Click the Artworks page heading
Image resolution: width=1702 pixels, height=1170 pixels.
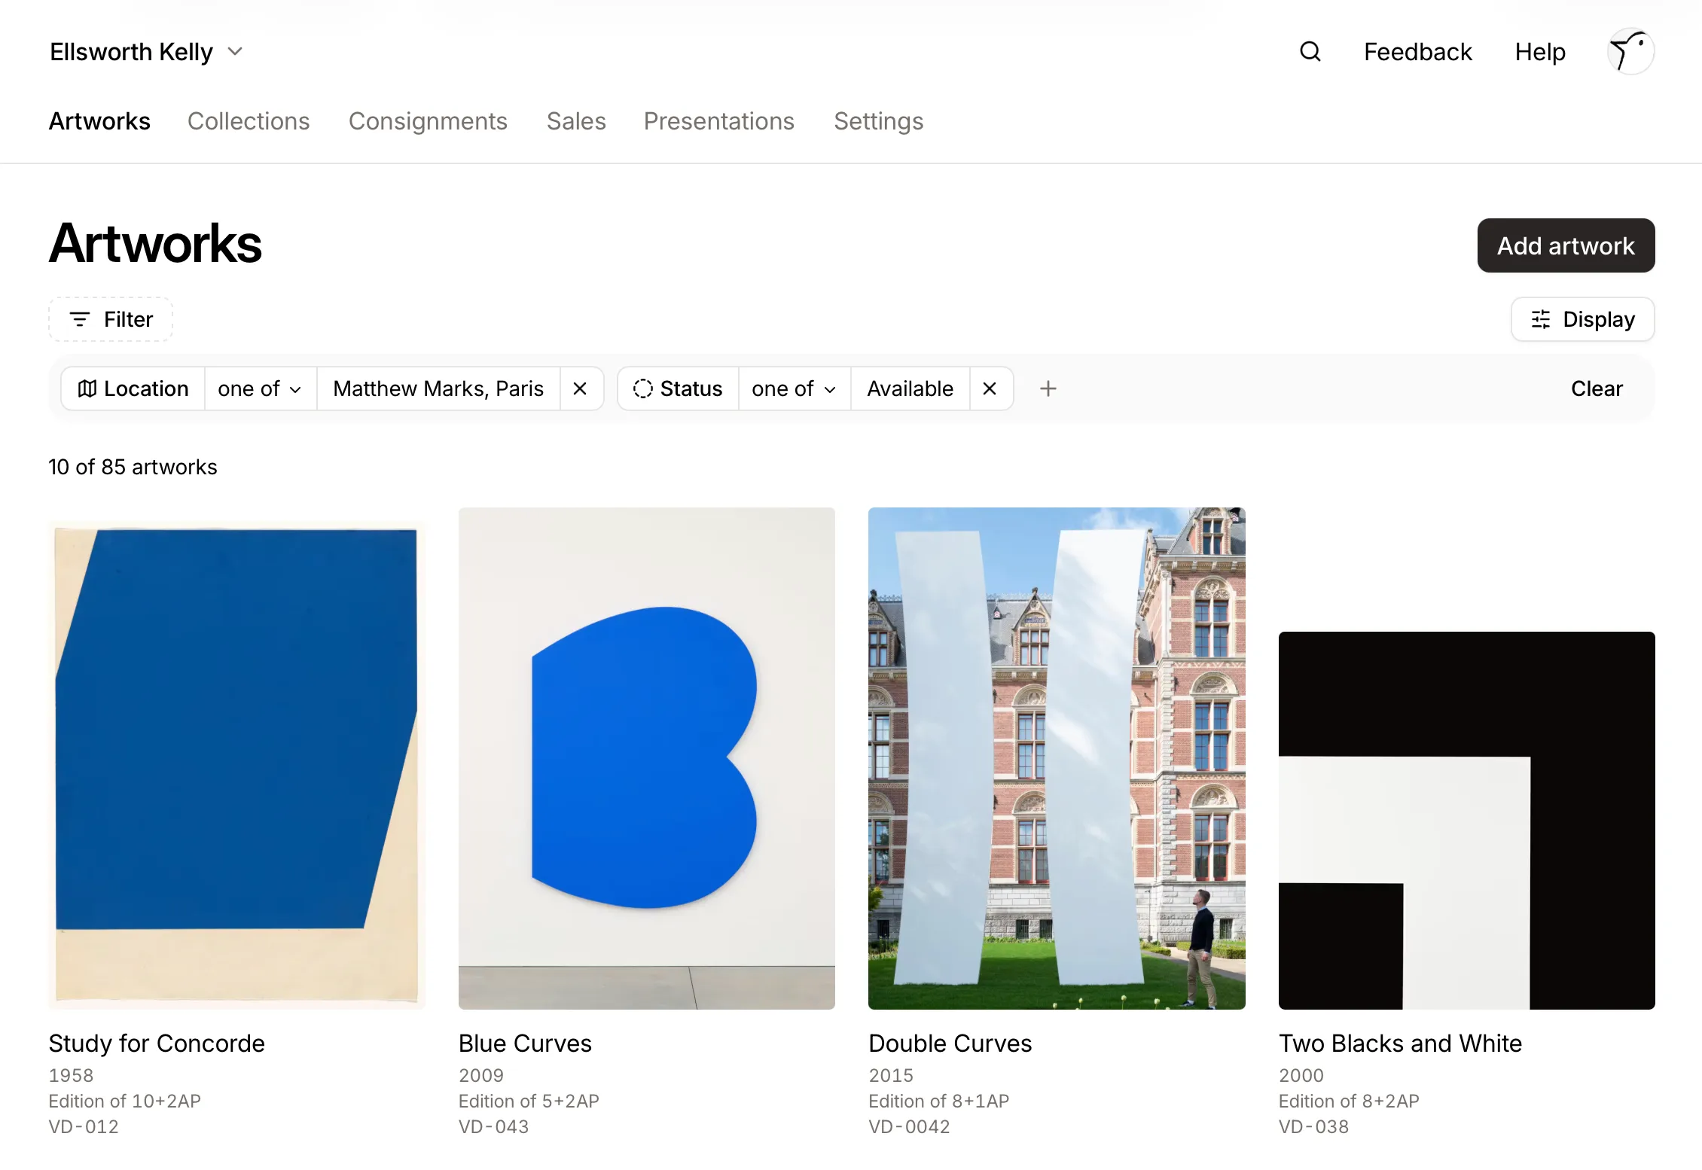point(155,244)
